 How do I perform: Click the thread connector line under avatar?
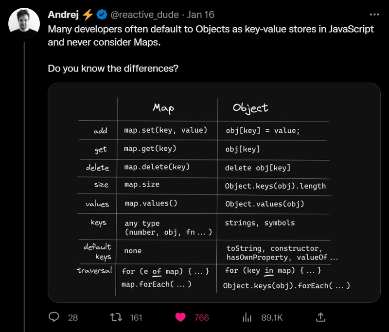(x=24, y=187)
